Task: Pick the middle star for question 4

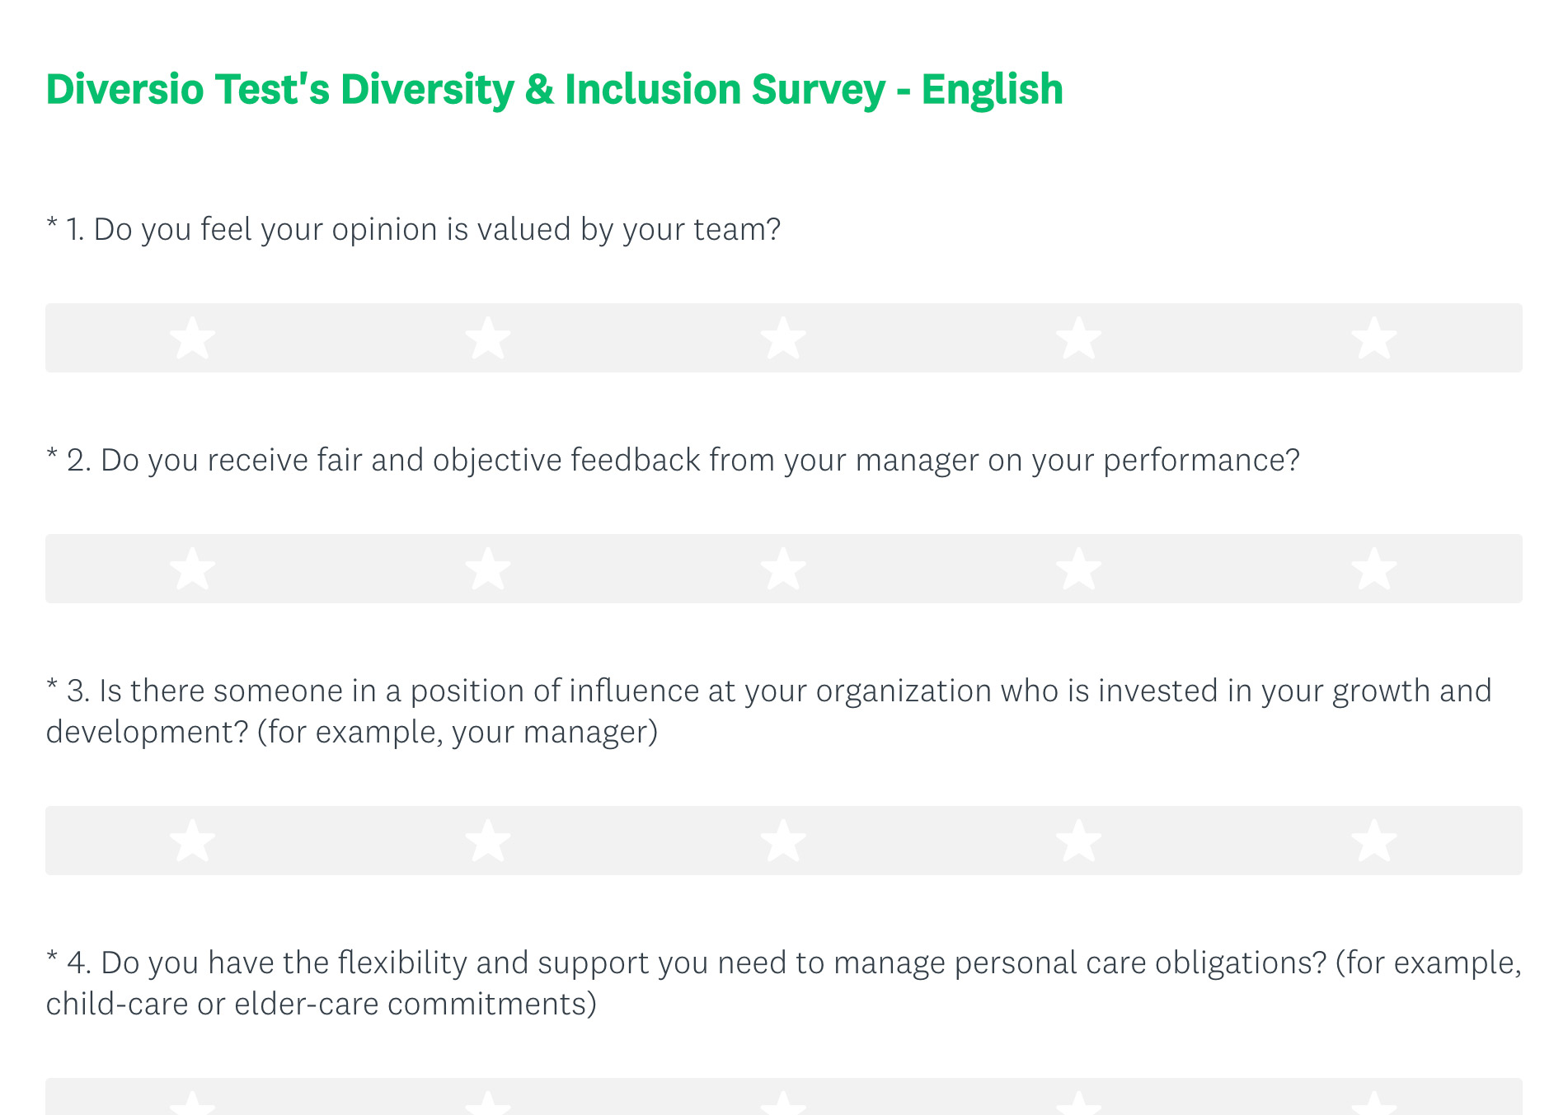Action: [x=783, y=1103]
